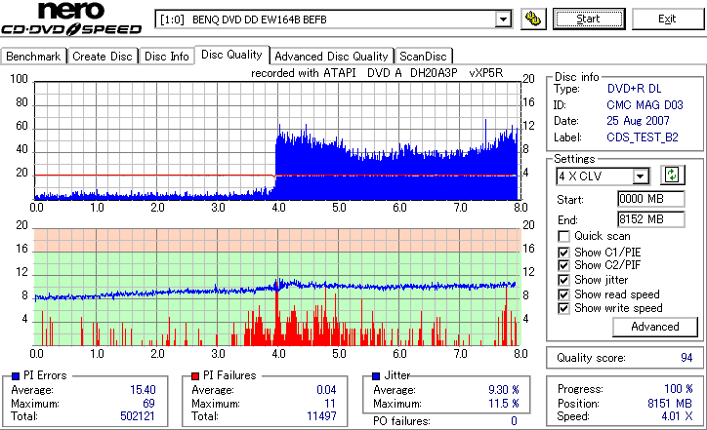Uncheck Show C2/PIF option
This screenshot has width=707, height=430.
pos(563,265)
